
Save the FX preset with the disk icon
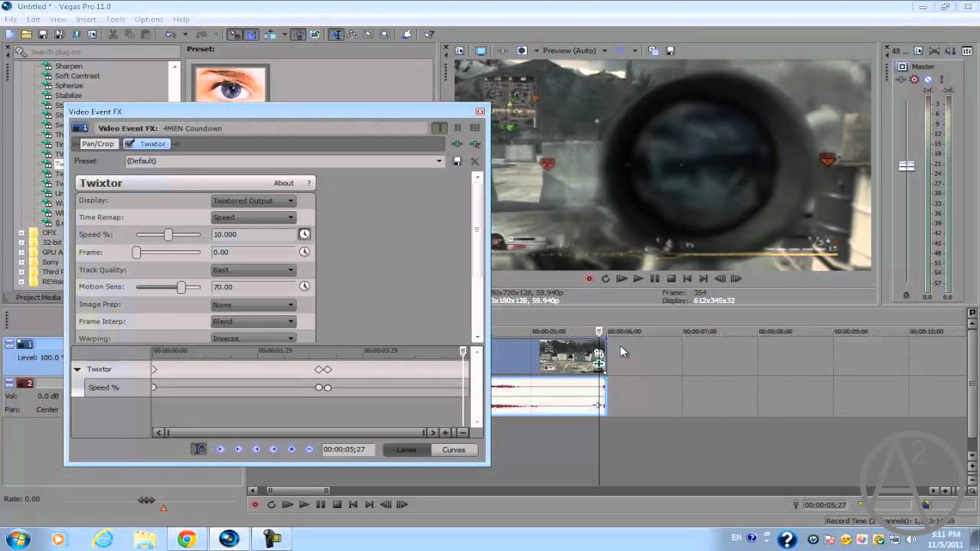click(x=457, y=161)
